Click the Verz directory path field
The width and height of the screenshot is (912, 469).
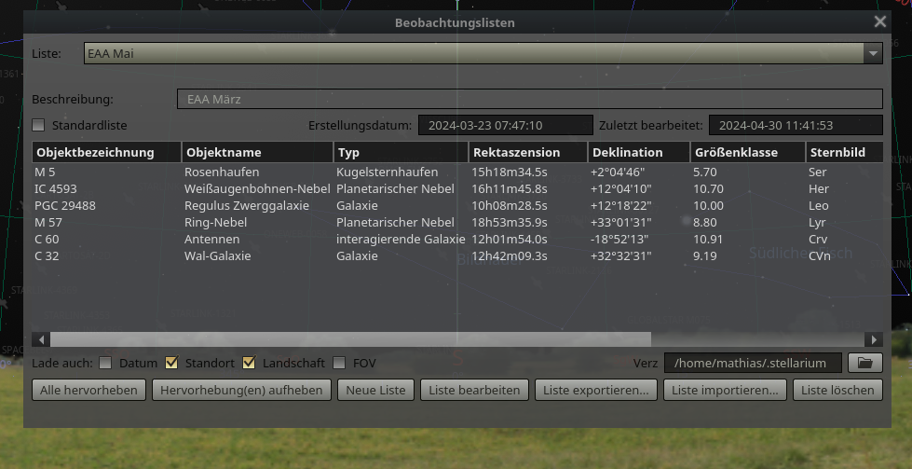753,363
